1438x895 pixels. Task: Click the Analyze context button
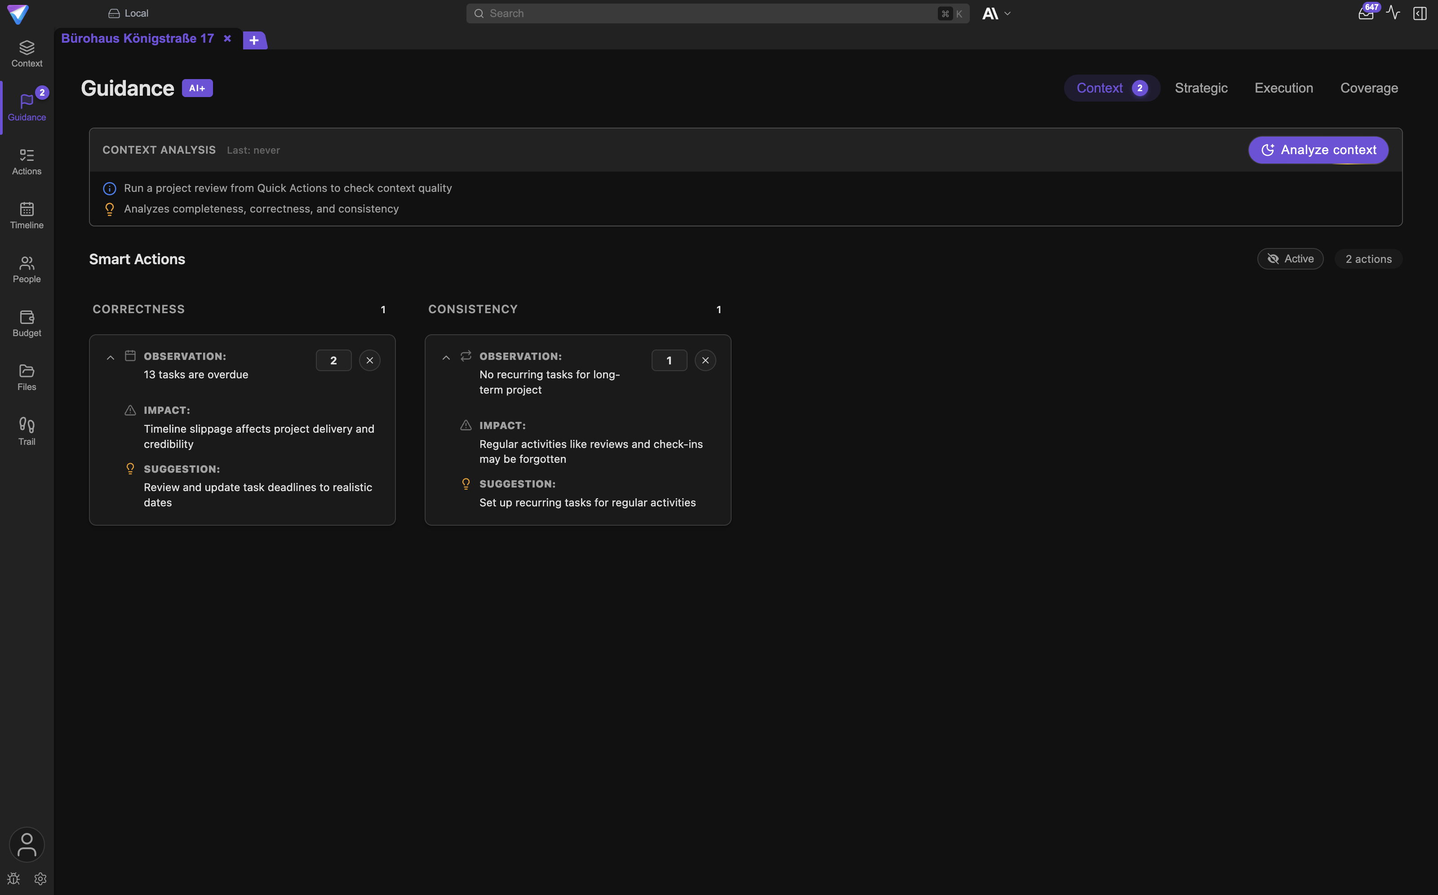click(x=1318, y=150)
